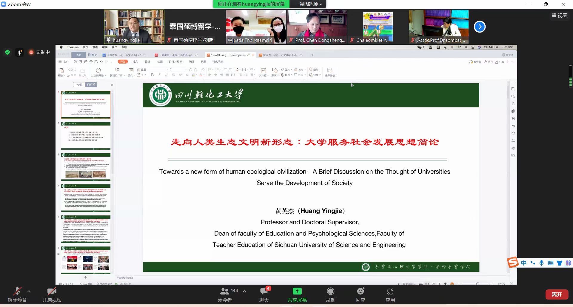
Task: Click the Zoom side panel volume slider
Action: tap(570, 76)
